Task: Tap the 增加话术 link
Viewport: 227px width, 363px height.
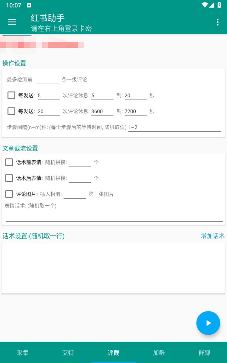Action: (212, 236)
